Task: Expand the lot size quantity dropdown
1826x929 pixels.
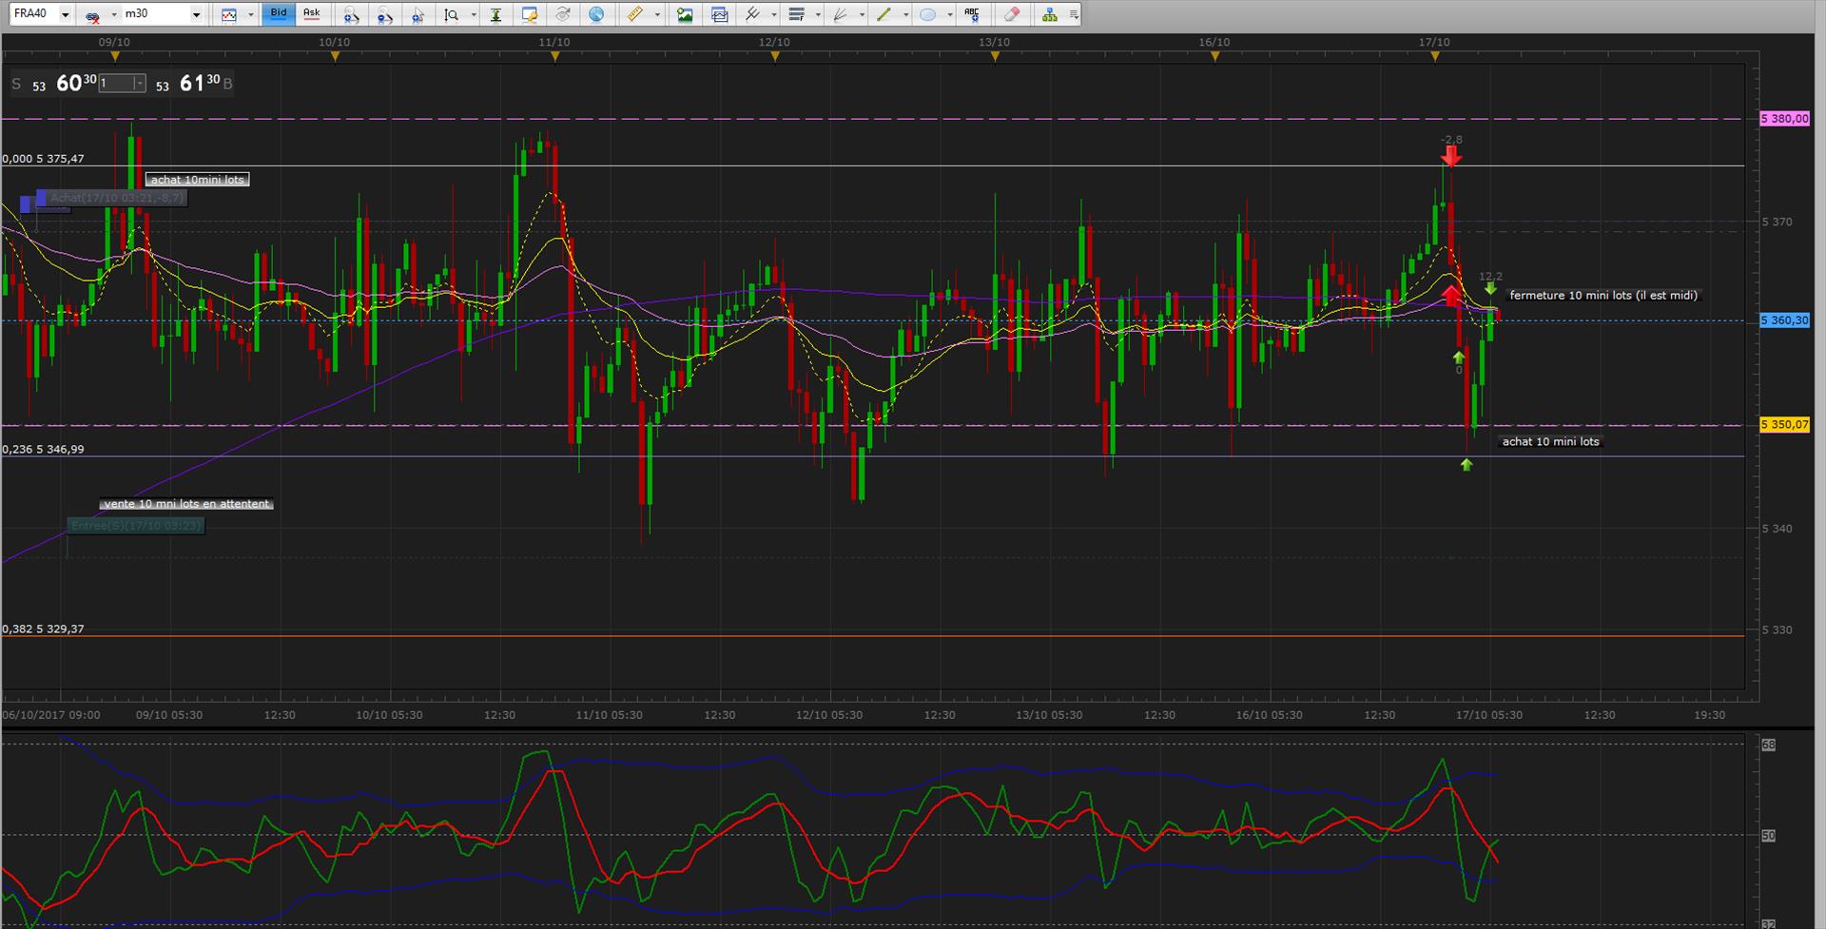Action: pyautogui.click(x=140, y=84)
